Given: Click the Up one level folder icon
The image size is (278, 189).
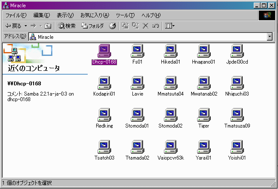Looking at the screenshot, I should 48,26.
